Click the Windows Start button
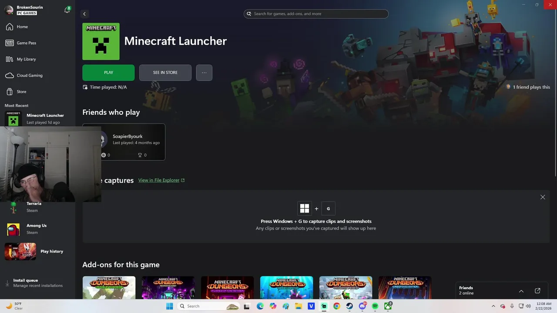557x313 pixels. [x=169, y=306]
